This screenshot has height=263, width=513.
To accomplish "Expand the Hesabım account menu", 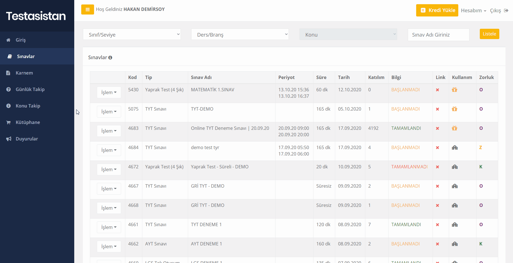I will click(x=473, y=10).
